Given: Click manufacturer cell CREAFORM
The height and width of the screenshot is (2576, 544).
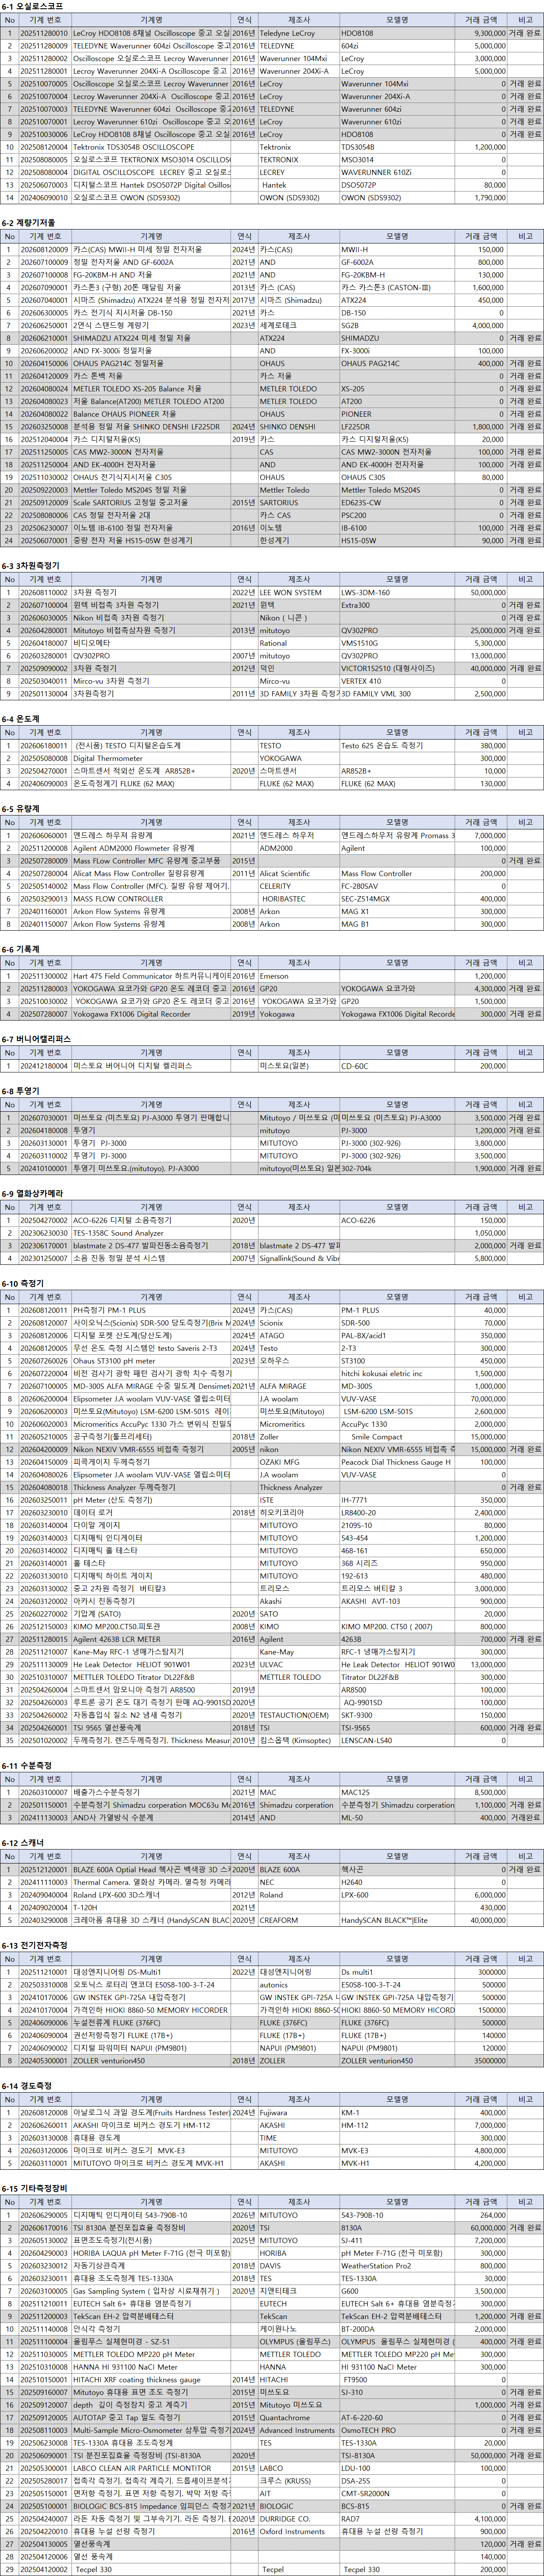Looking at the screenshot, I should [299, 1920].
